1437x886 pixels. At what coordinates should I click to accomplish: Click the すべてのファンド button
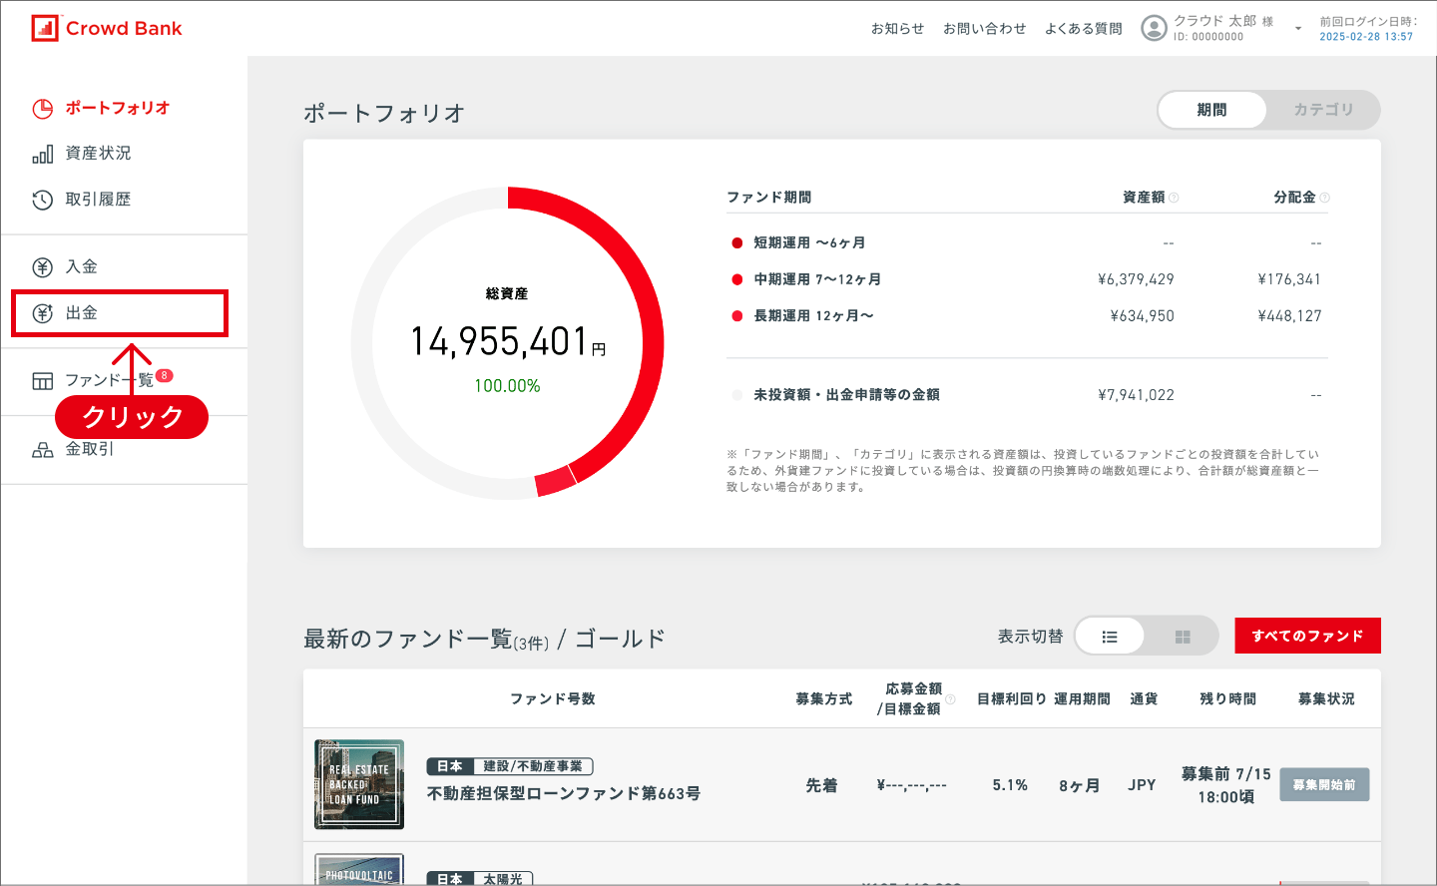(x=1307, y=636)
